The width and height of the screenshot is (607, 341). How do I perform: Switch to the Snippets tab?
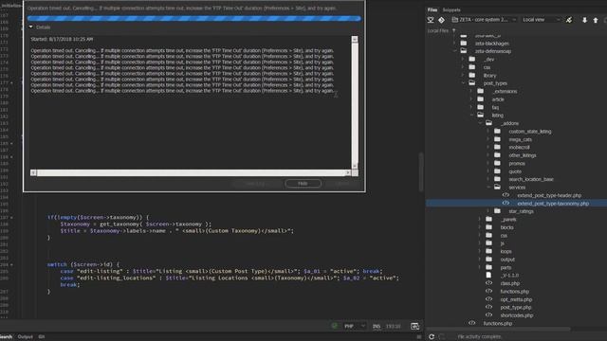click(451, 10)
